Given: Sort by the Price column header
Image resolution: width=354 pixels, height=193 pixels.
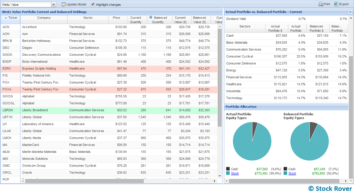Looking at the screenshot, I should (116, 18).
